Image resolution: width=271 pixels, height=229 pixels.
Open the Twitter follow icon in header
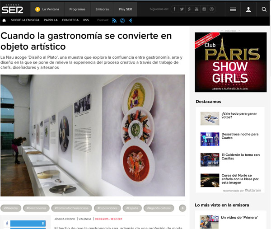click(182, 9)
